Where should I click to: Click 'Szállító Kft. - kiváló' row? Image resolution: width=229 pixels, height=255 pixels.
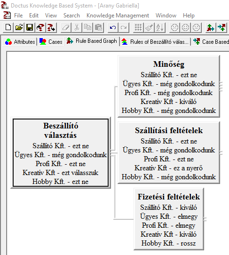pos(168,207)
